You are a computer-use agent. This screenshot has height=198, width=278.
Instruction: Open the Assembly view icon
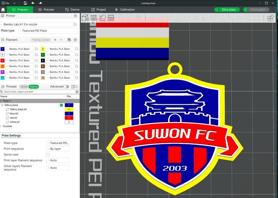click(x=270, y=18)
